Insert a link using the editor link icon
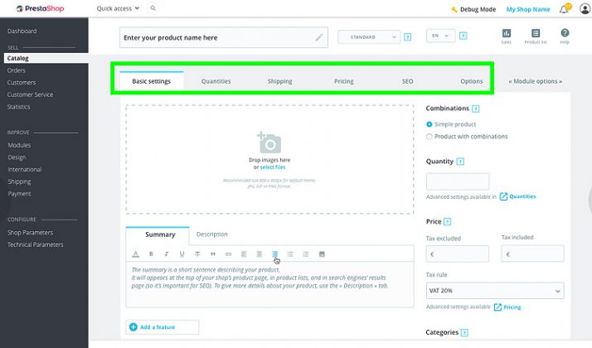Image resolution: width=592 pixels, height=348 pixels. coord(229,254)
